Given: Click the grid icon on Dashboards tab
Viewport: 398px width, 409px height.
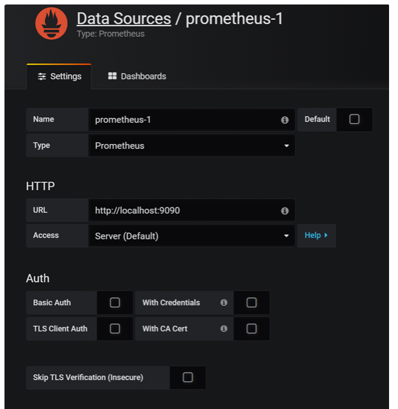Looking at the screenshot, I should (113, 76).
